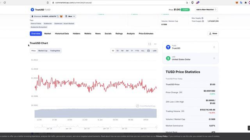Image resolution: width=250 pixels, height=140 pixels.
Task: Select the Market Cap chart view
Action: 43,51
